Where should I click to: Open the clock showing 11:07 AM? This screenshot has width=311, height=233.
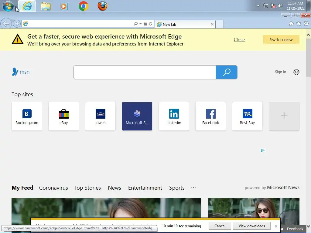(295, 6)
